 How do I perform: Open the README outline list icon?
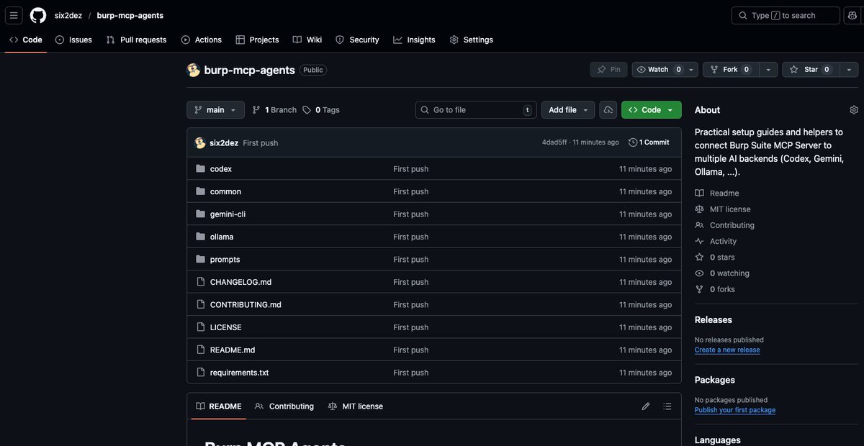[667, 406]
